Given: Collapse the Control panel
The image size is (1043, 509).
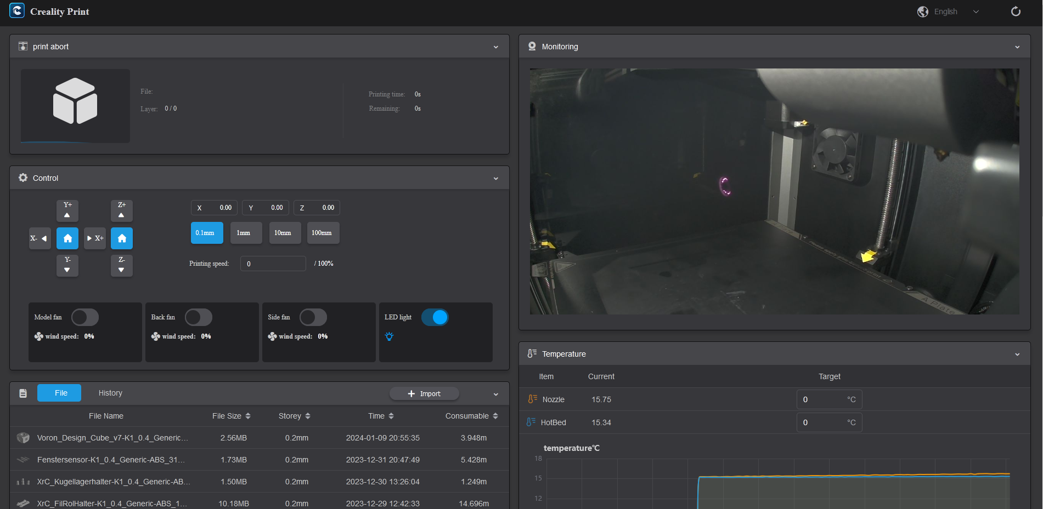Looking at the screenshot, I should [495, 178].
